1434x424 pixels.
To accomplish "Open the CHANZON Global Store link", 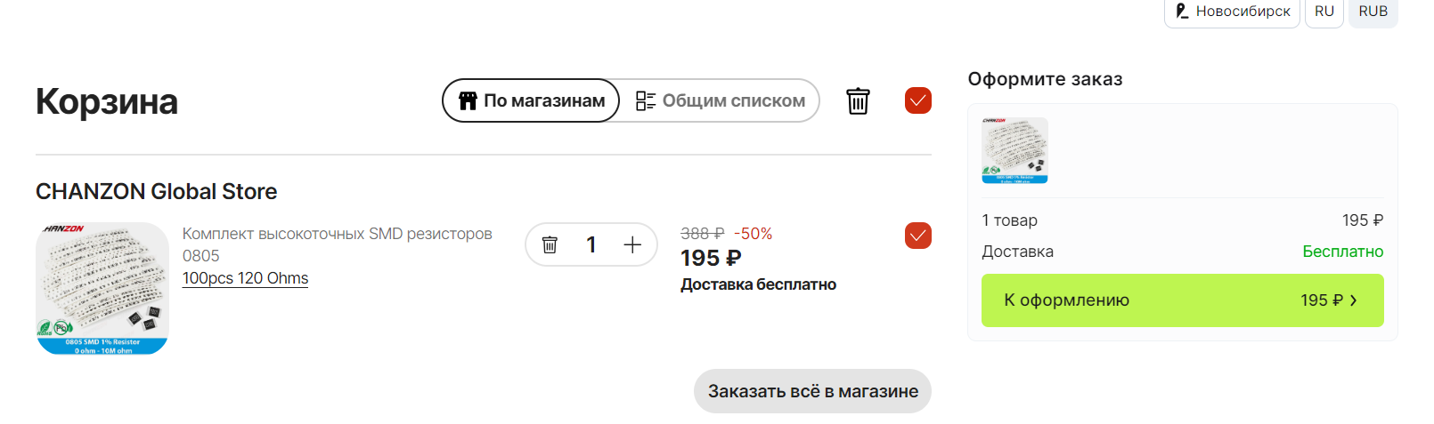I will pos(156,191).
